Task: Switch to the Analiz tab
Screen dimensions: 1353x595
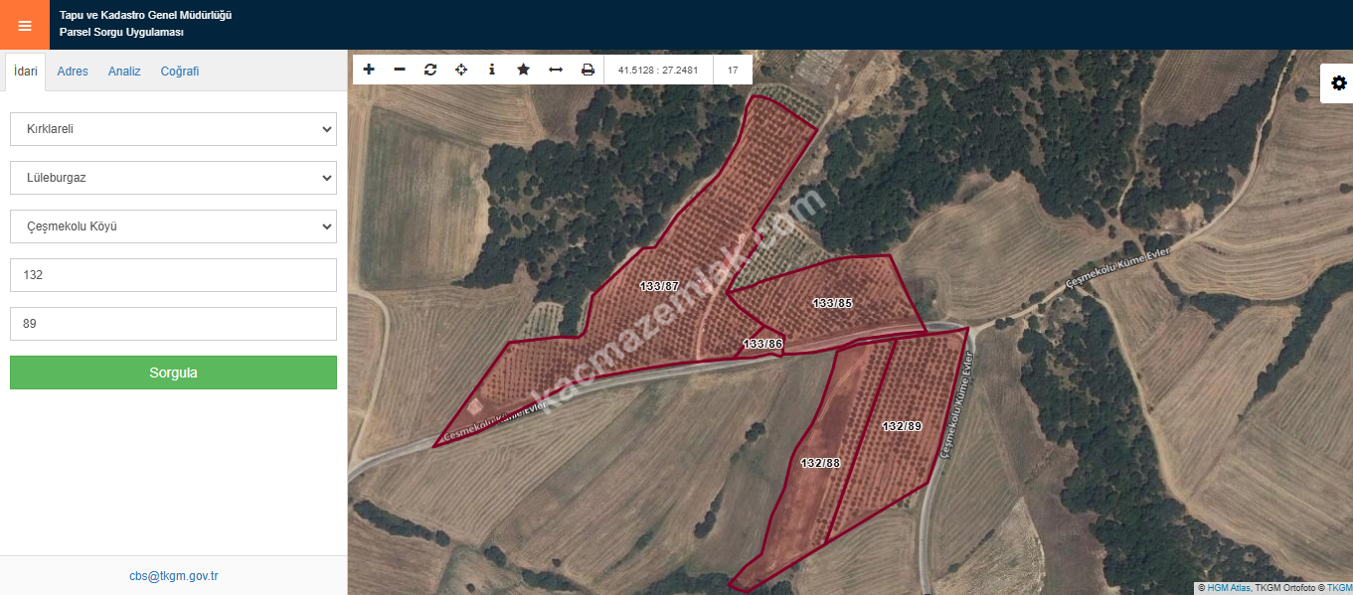Action: click(124, 72)
